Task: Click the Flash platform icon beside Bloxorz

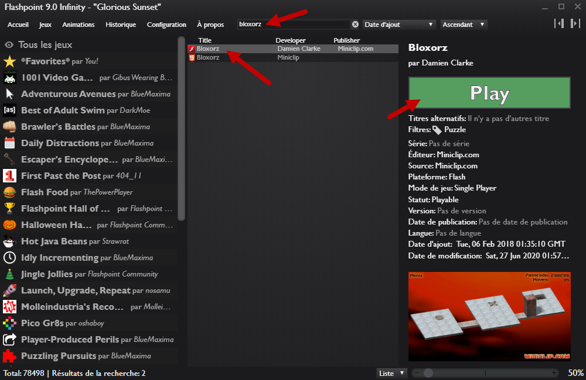Action: (x=192, y=49)
